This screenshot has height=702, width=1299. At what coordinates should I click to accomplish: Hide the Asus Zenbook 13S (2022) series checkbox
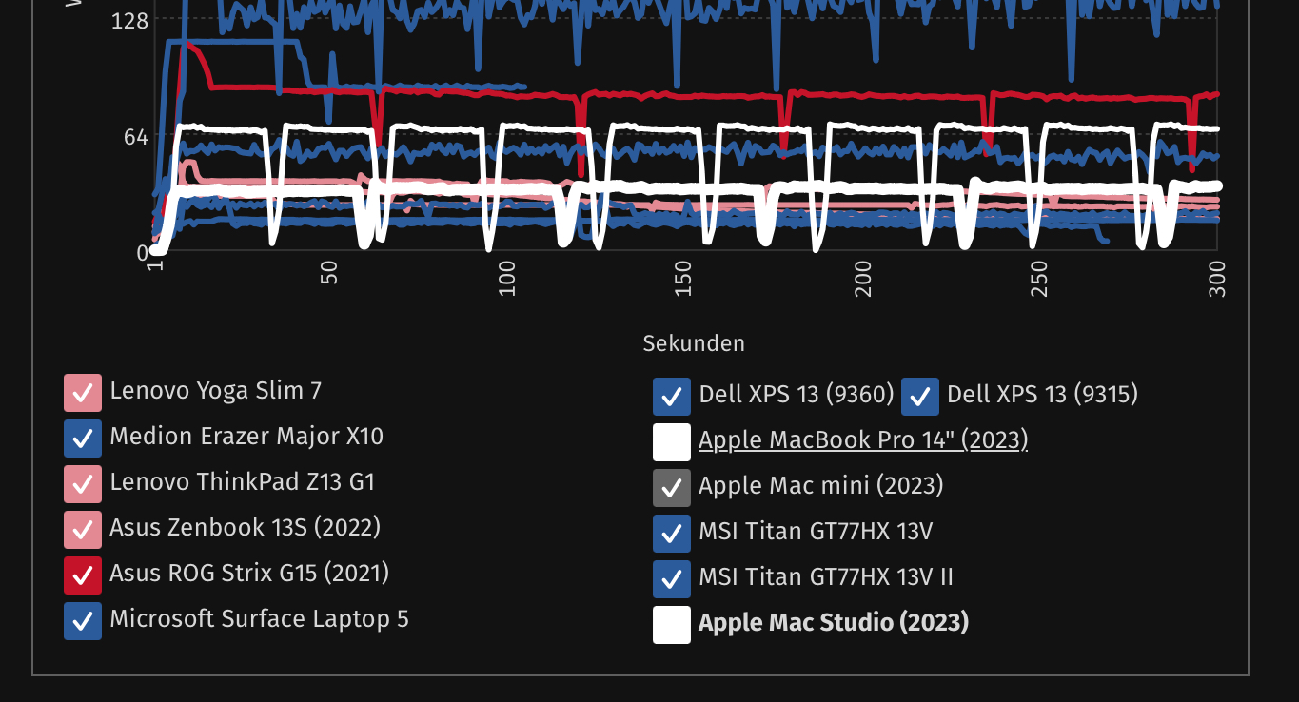tap(83, 530)
